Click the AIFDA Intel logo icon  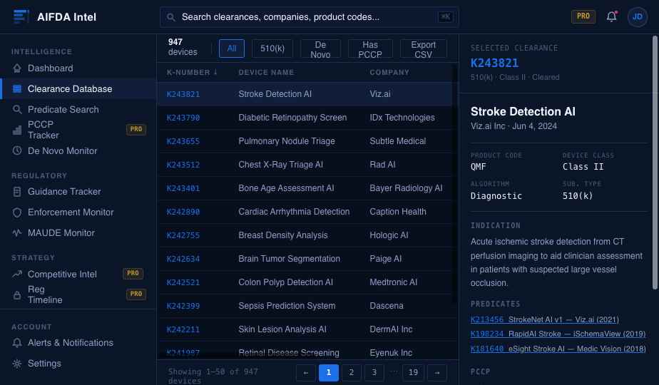(21, 17)
